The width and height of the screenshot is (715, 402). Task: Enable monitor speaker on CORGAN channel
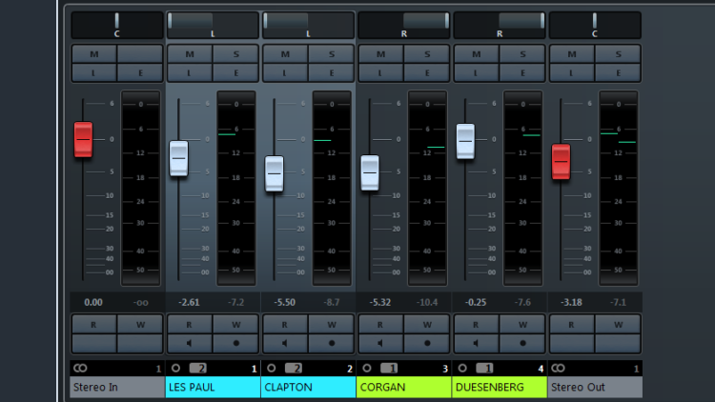click(380, 343)
